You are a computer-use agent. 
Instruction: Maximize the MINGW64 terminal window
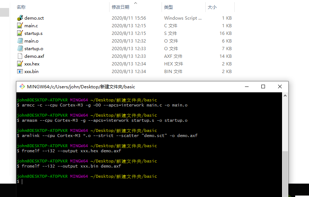pyautogui.click(x=263, y=87)
